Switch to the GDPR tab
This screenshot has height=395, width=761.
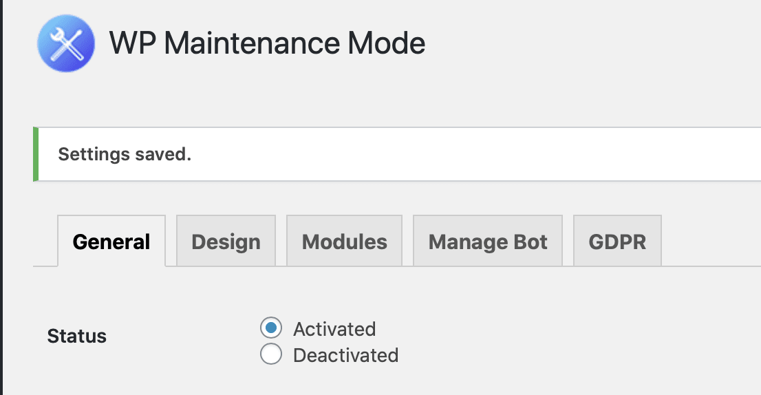617,241
